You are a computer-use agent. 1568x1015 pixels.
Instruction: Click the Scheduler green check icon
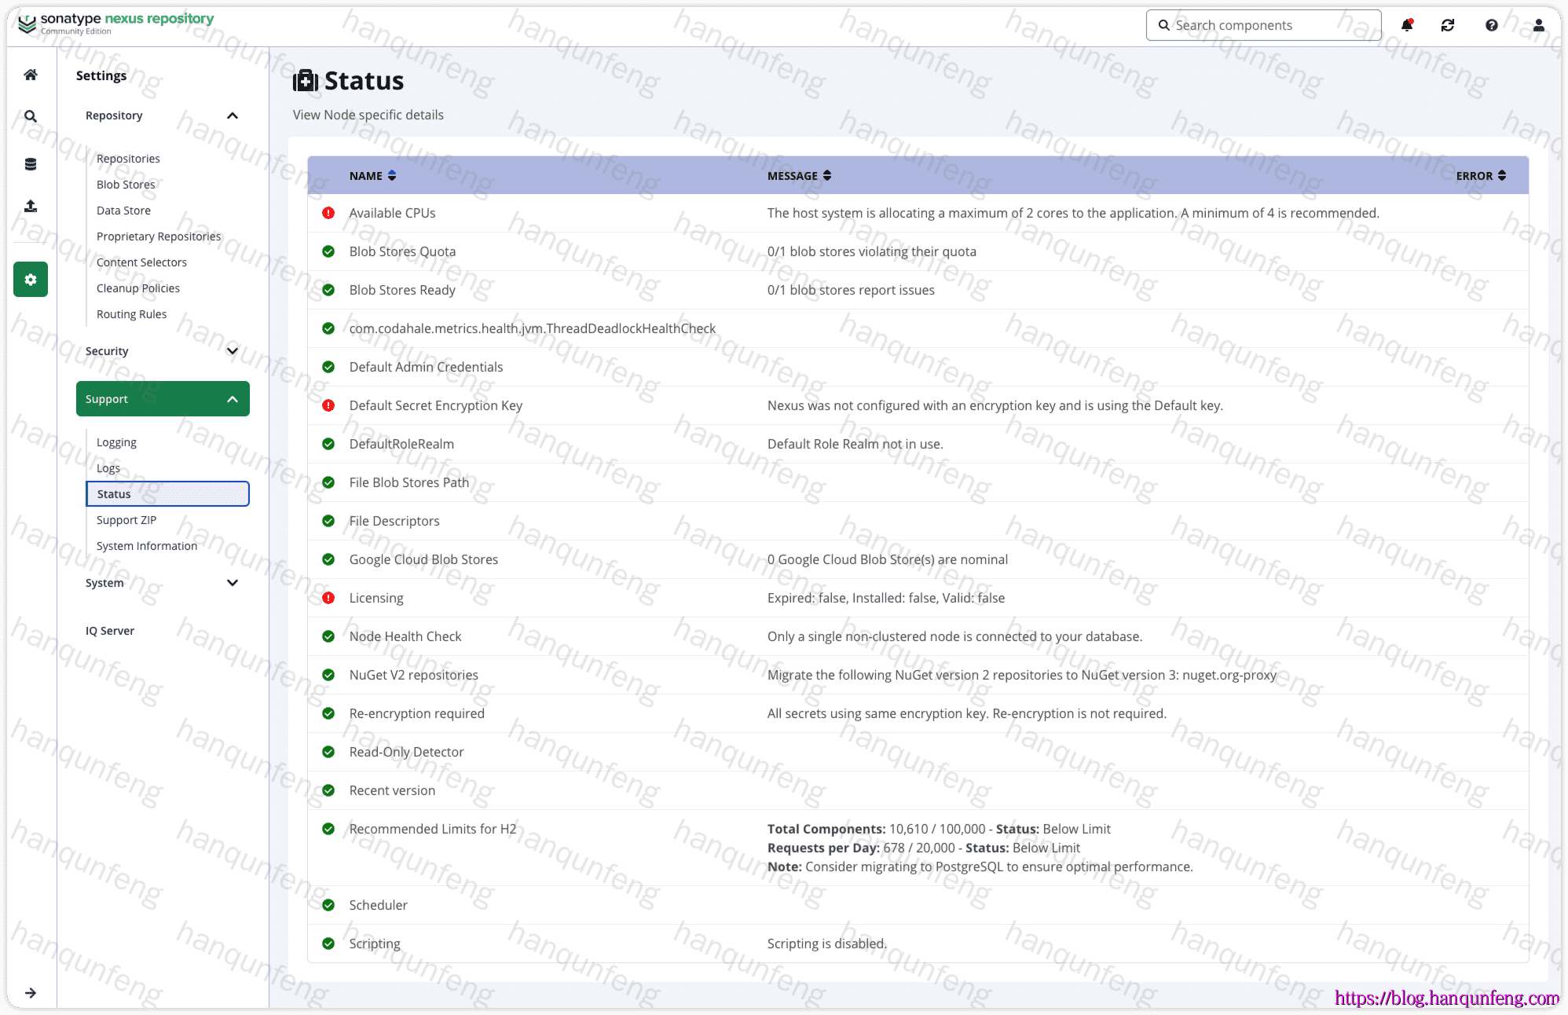328,905
